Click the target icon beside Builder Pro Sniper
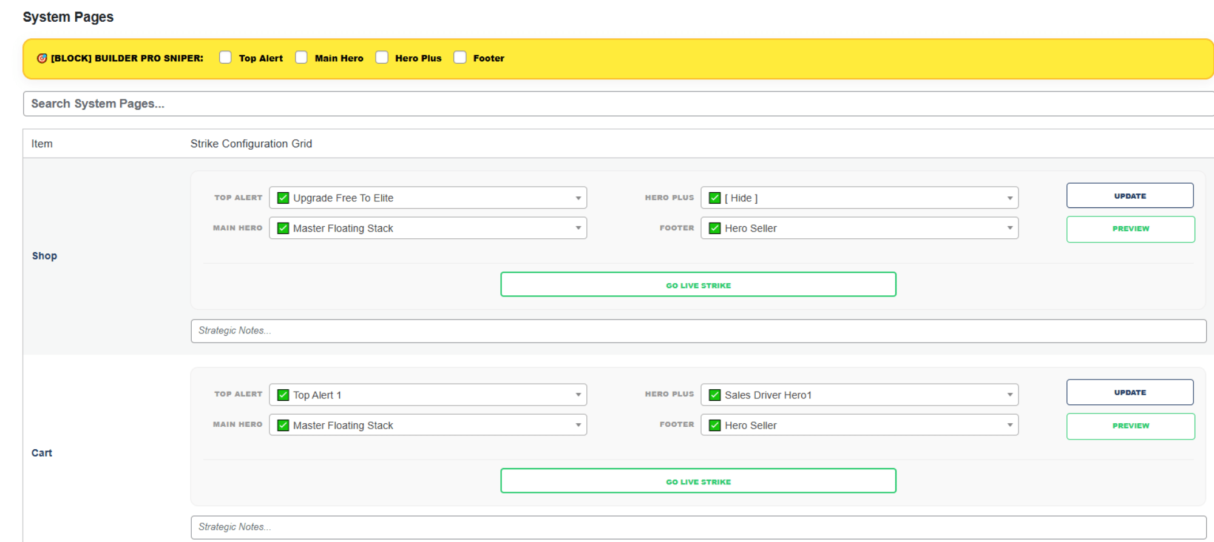This screenshot has height=542, width=1214. tap(42, 58)
